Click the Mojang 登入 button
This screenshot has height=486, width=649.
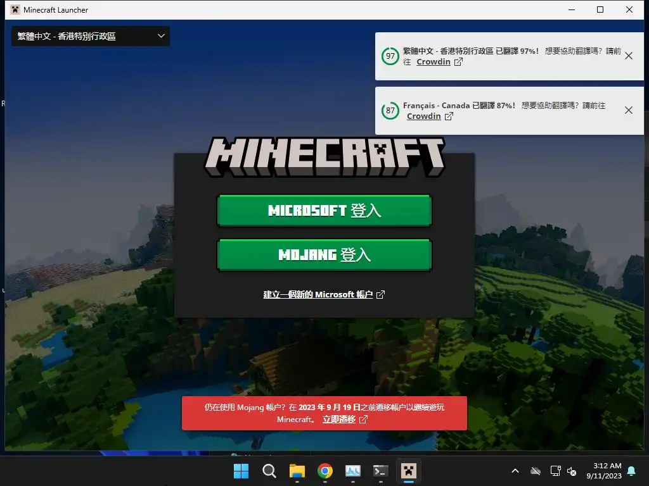[324, 255]
